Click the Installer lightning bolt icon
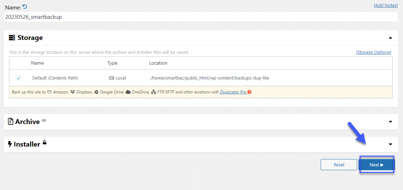 point(10,144)
